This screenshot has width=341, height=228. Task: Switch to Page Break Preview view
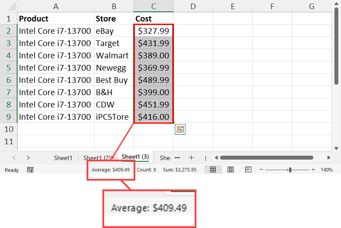[x=248, y=169]
